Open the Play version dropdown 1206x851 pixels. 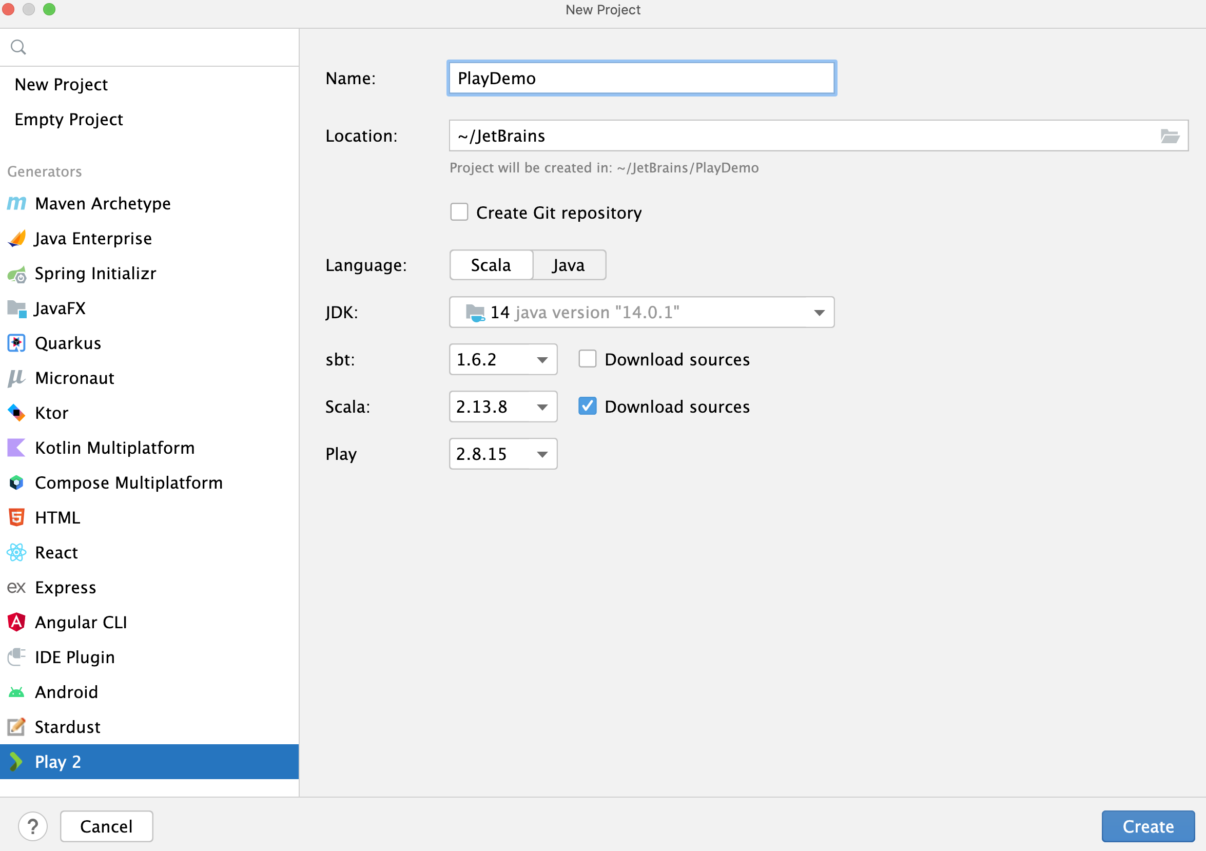542,454
